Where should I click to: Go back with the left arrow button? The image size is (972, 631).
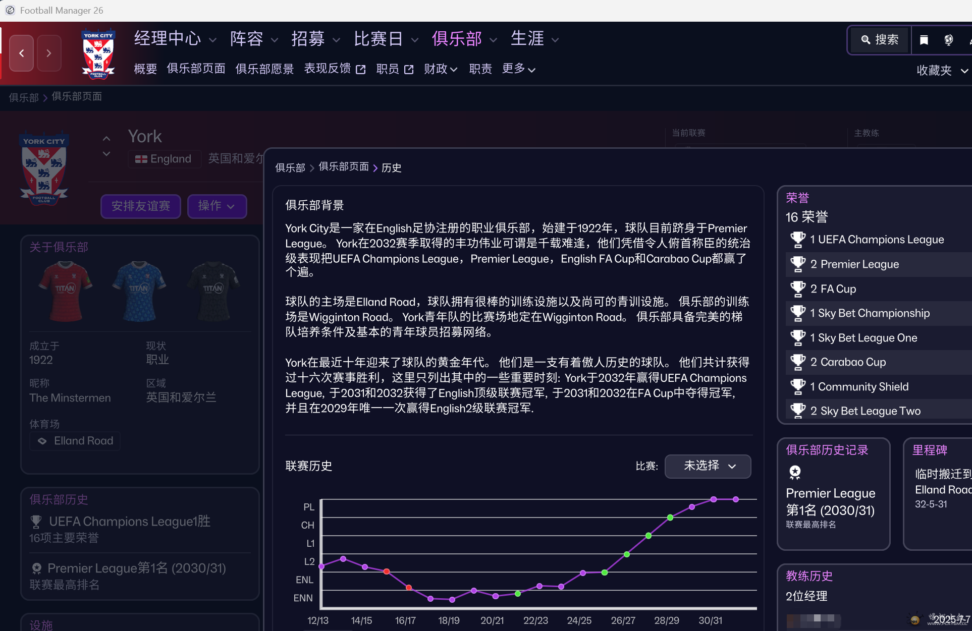[22, 53]
